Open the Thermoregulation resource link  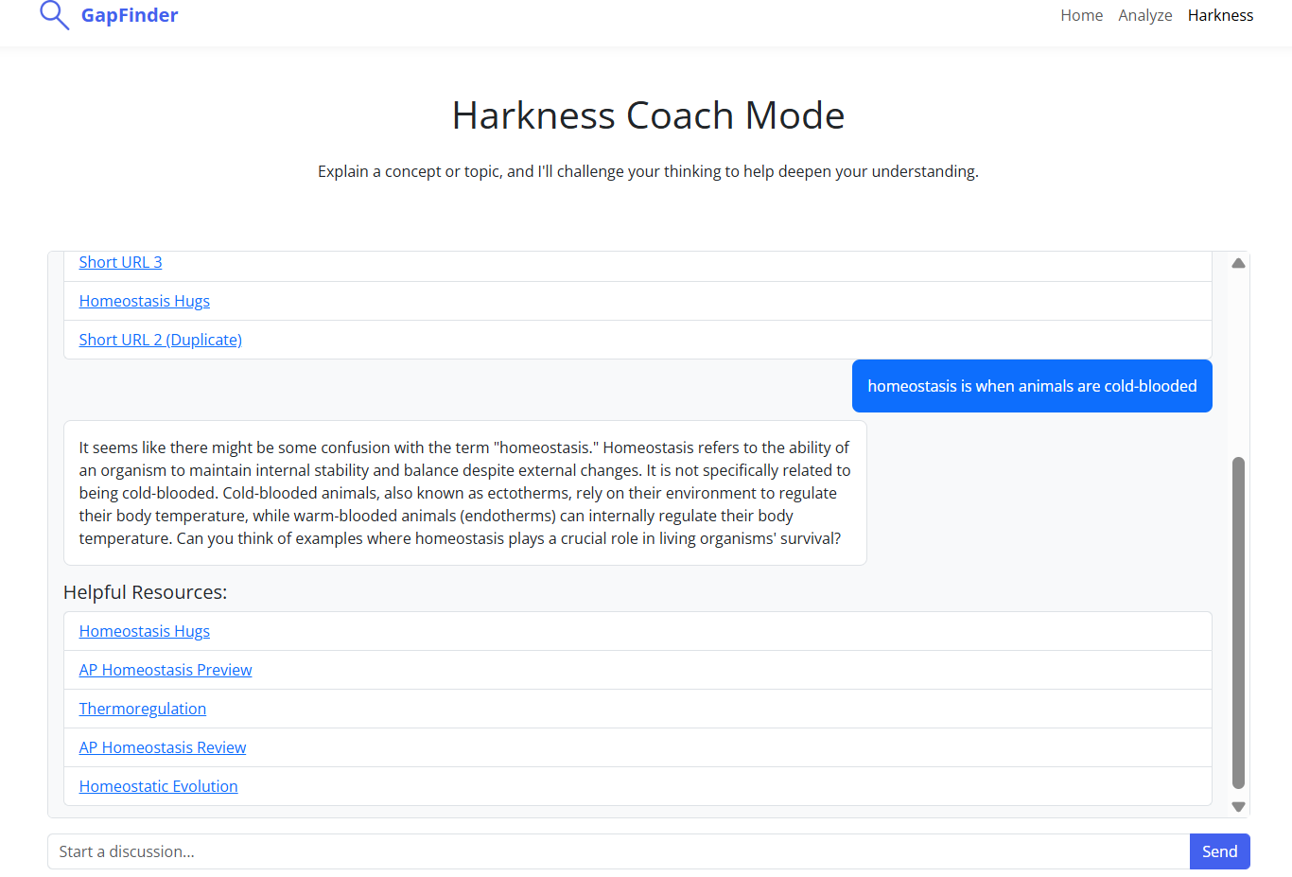[x=143, y=709]
